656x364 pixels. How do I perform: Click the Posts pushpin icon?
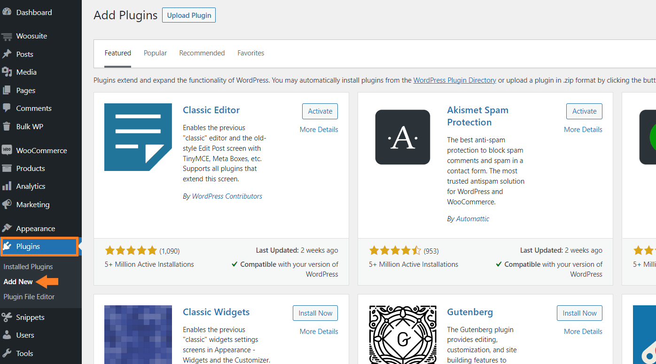7,54
